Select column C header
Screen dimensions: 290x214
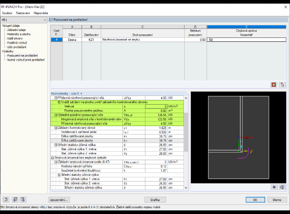(143, 27)
